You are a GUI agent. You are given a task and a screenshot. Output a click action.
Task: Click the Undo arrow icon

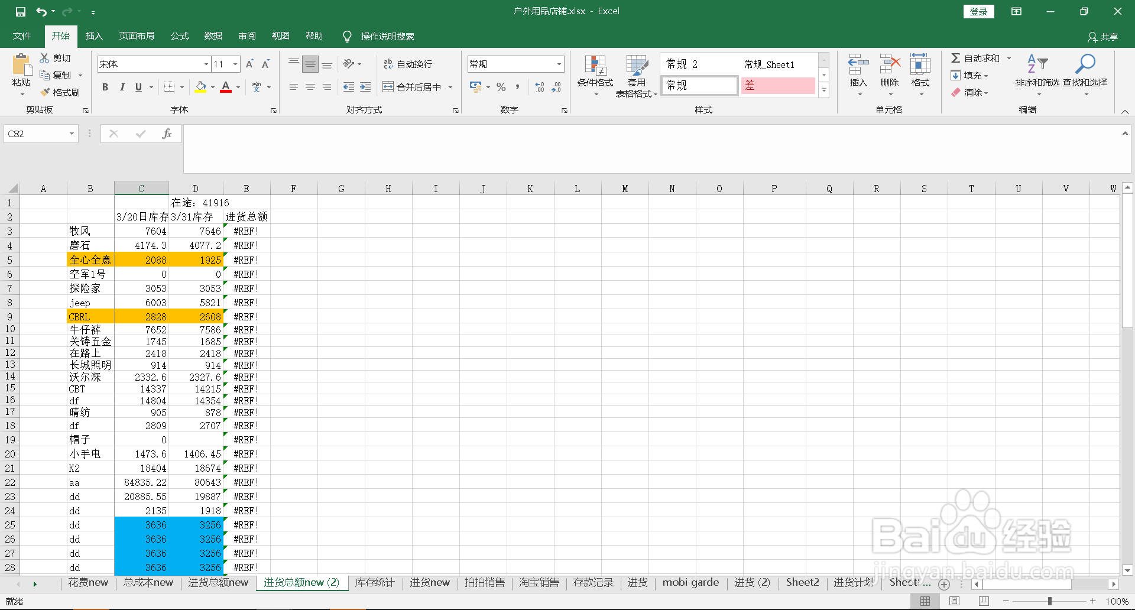pos(41,11)
